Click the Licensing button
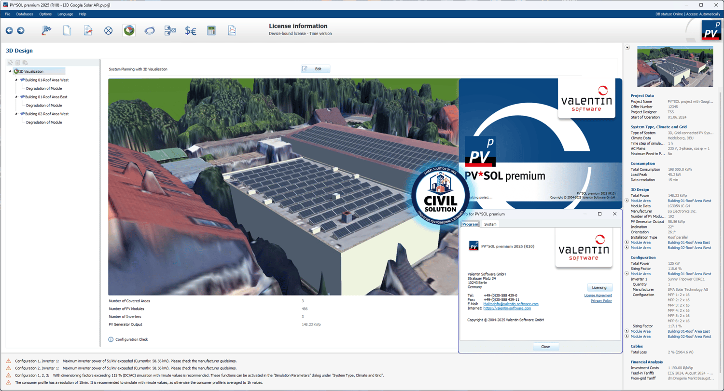 tap(599, 287)
